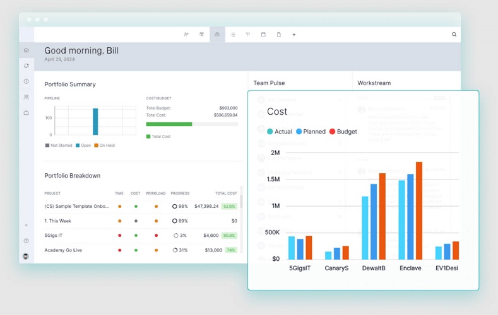Viewport: 498px width, 315px height.
Task: Open notifications bell in the left sidebar
Action: (x=26, y=66)
